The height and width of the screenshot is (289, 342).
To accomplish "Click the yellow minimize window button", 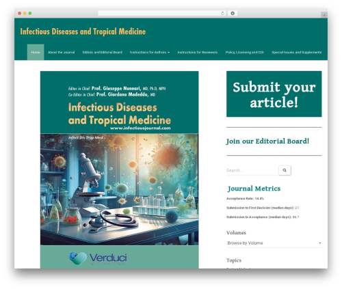I will (x=25, y=14).
